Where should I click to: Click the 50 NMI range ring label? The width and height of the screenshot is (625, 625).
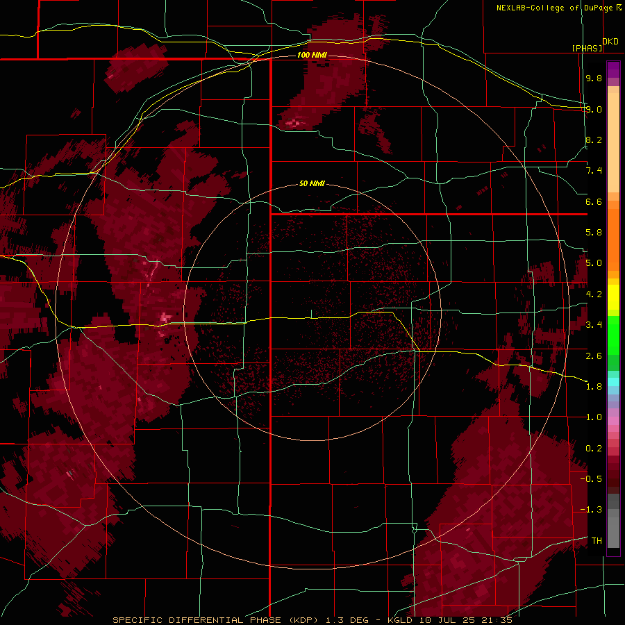(x=312, y=183)
